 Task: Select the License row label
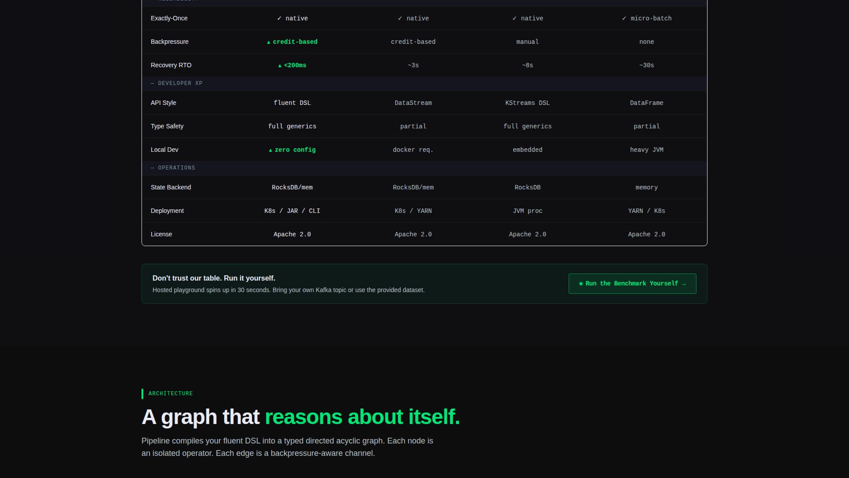tap(161, 234)
